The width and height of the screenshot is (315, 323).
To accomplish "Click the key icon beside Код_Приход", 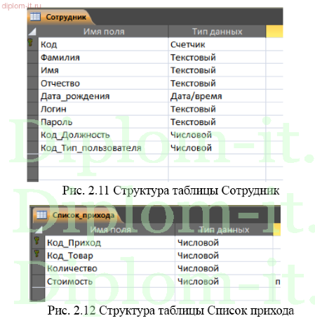I will [36, 241].
